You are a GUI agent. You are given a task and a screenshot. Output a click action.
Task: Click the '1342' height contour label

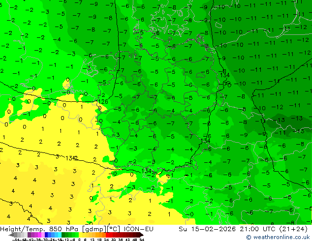[x=71, y=158]
